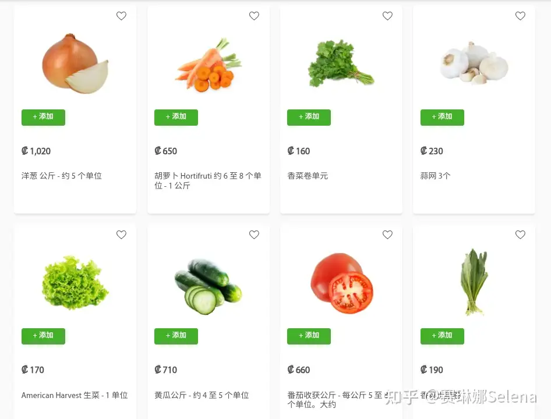The width and height of the screenshot is (551, 419).
Task: Click the American Harvest 生菜 product name
Action: 75,395
